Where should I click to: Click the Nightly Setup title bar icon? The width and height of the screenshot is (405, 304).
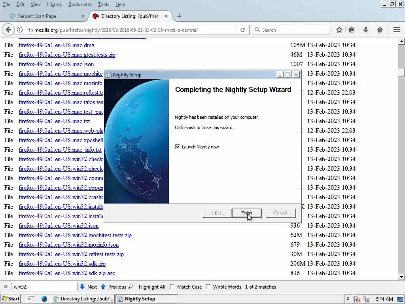coord(109,75)
